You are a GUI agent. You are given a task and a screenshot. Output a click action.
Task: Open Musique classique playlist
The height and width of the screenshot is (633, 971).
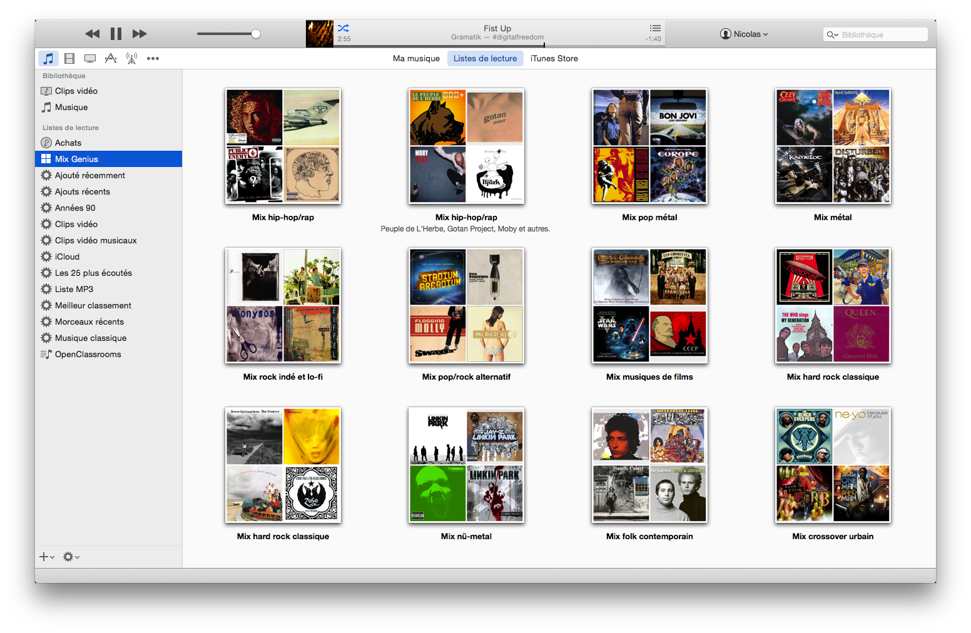109,338
